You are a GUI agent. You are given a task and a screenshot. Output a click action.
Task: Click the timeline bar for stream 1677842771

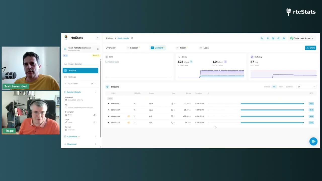coord(272,123)
